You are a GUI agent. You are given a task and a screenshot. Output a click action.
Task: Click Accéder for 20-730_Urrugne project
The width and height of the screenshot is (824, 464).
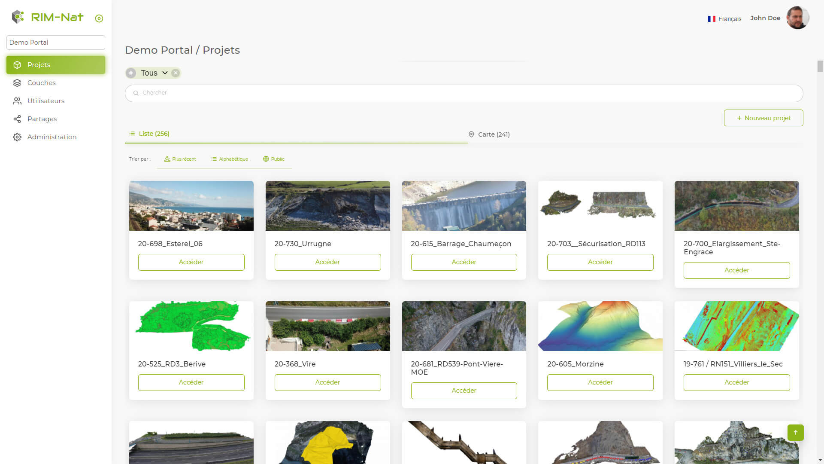[x=327, y=262]
